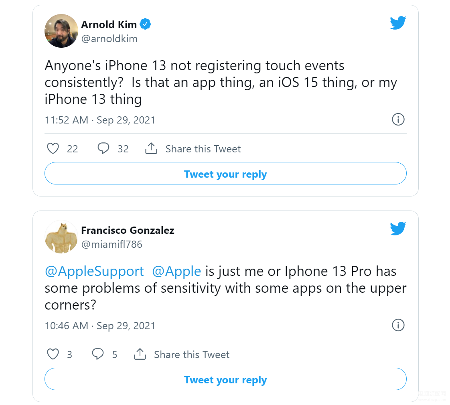Open Francisco Gonzalez's doge avatar
This screenshot has width=450, height=405.
pyautogui.click(x=61, y=237)
